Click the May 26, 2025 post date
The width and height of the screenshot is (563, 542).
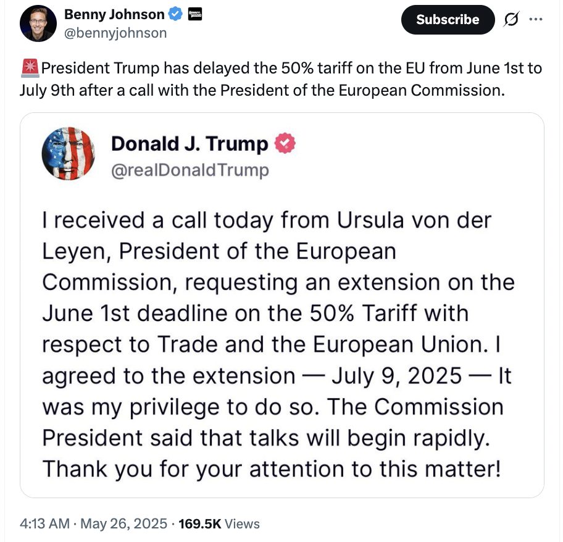(122, 524)
